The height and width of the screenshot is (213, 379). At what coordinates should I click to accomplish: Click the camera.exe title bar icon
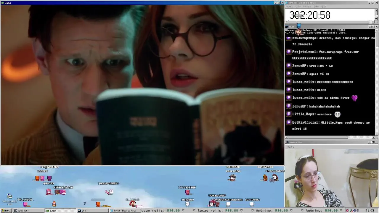coord(287,142)
